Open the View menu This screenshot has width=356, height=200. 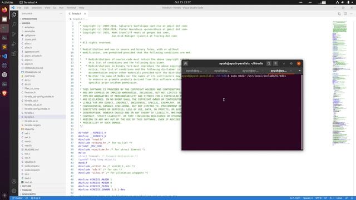[47, 8]
